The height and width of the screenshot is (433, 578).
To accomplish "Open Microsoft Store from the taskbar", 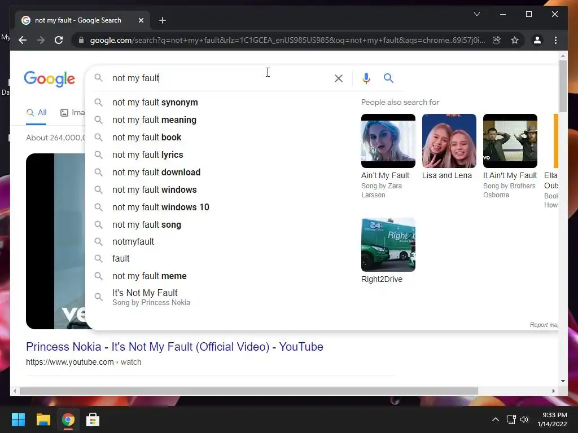I will click(93, 419).
